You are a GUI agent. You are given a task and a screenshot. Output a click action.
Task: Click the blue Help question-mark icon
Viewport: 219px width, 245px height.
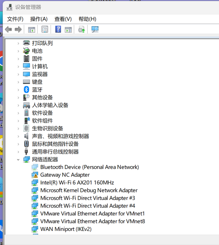point(58,29)
